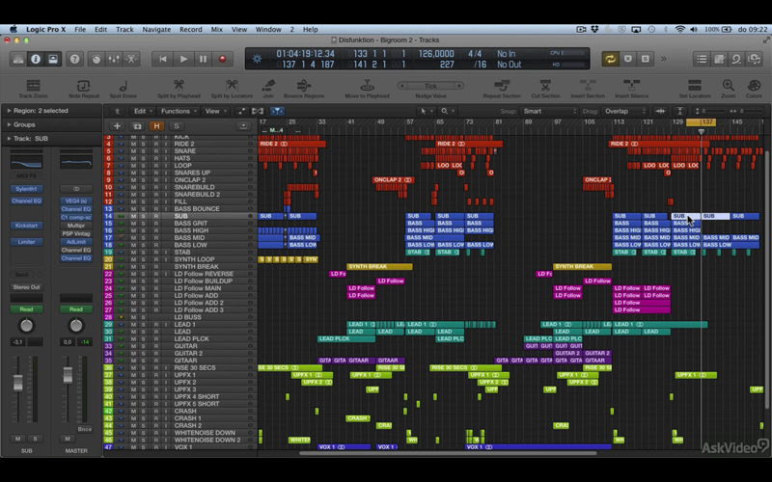Click the Join glue tool
The image size is (772, 482).
click(268, 89)
